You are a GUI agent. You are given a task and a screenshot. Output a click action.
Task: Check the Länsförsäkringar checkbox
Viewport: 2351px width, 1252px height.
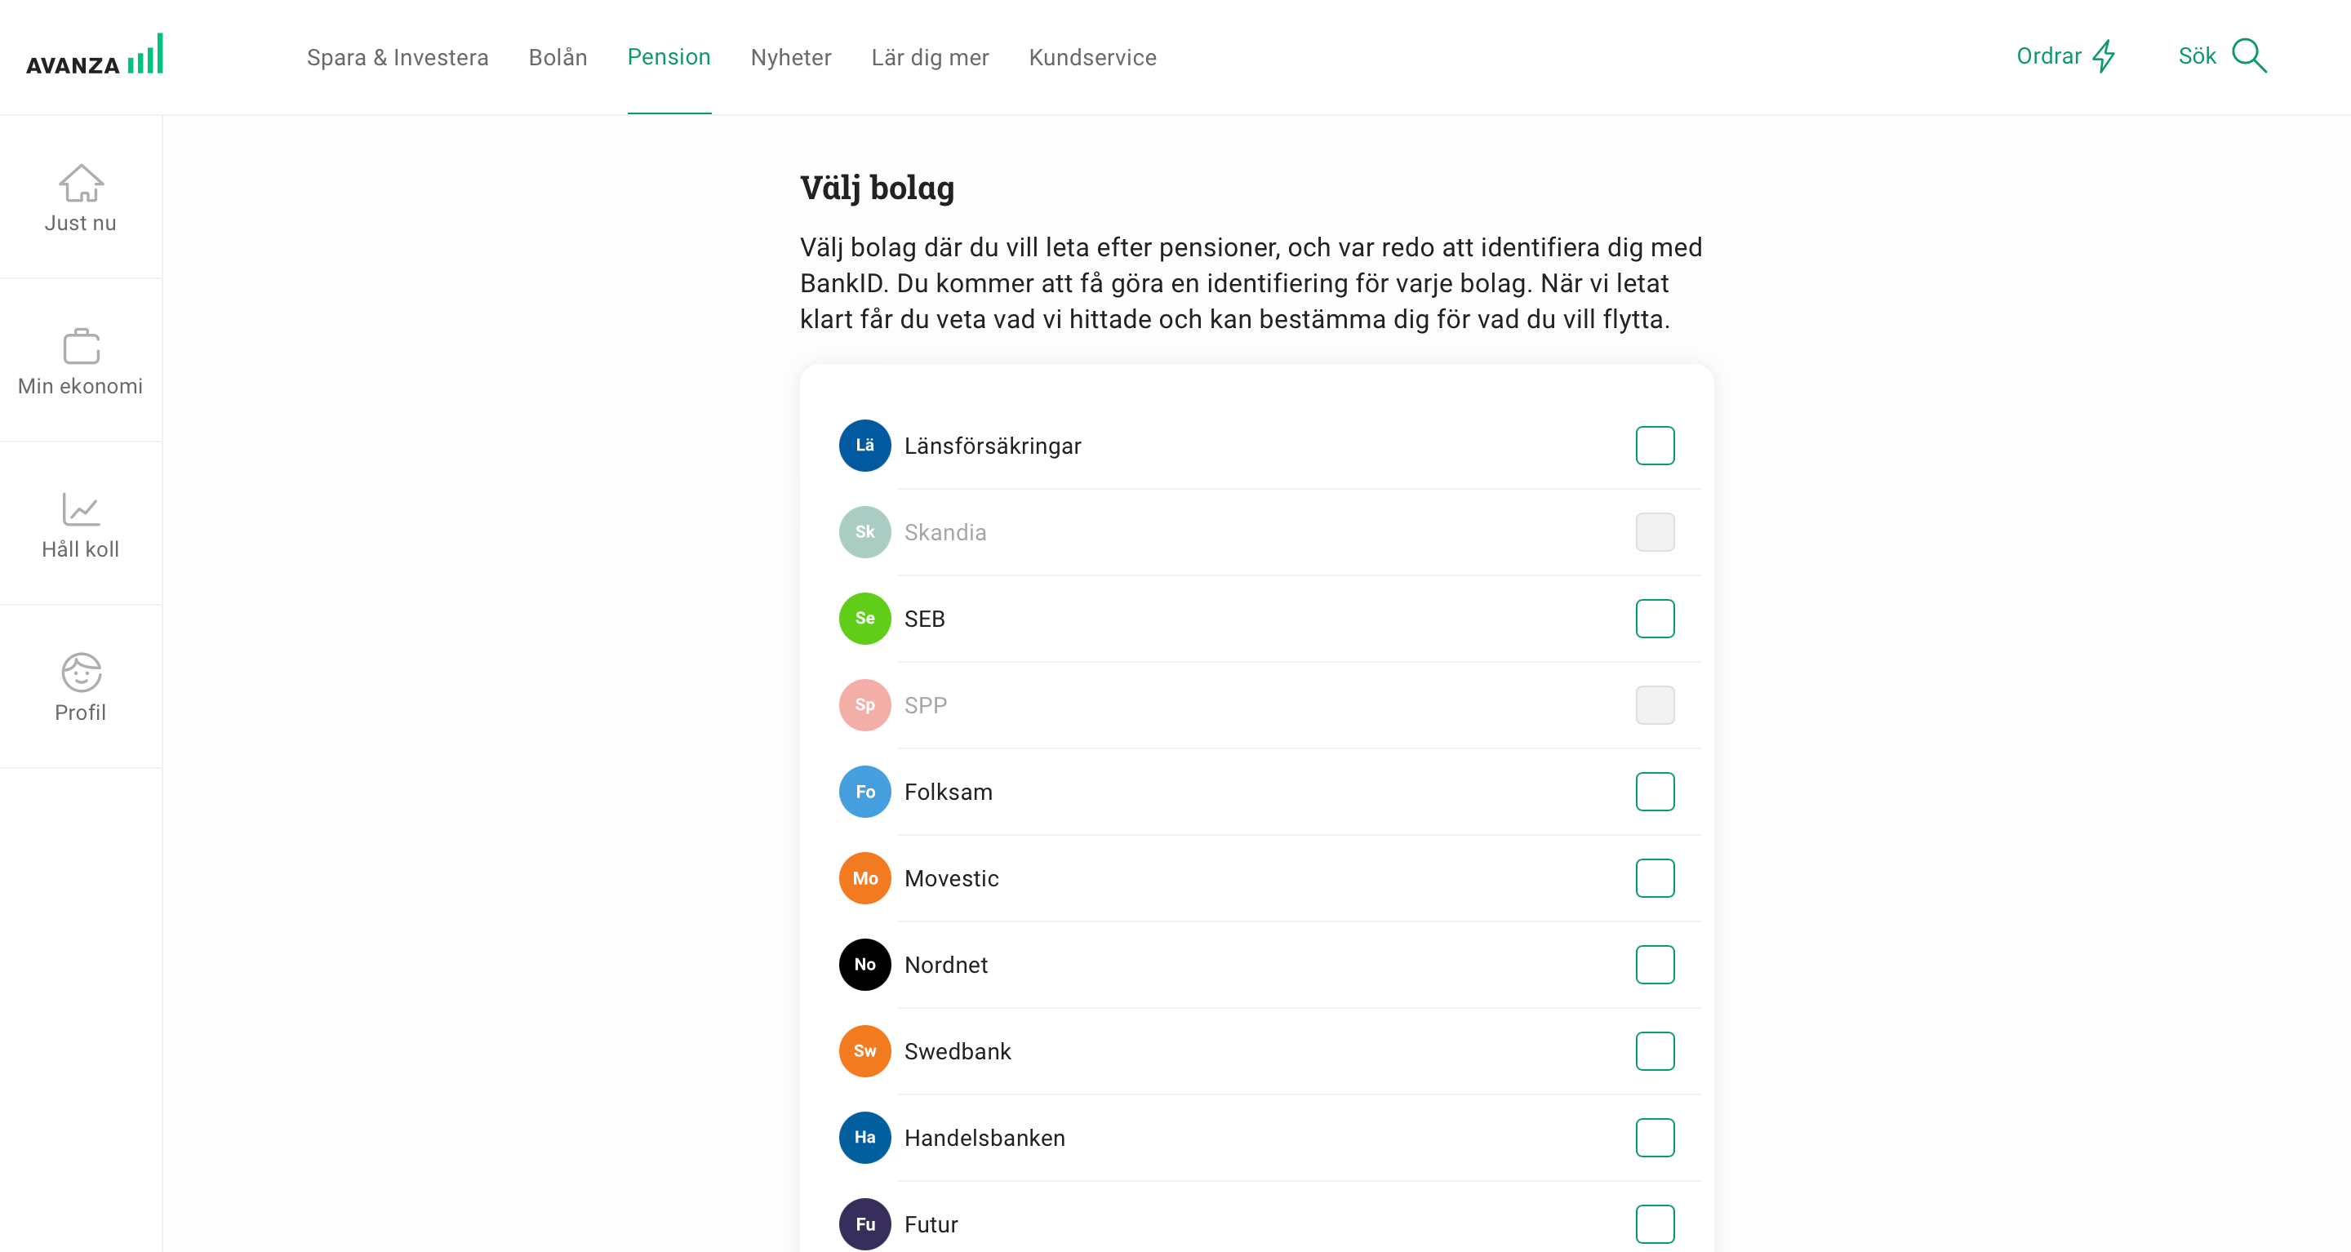[1655, 446]
